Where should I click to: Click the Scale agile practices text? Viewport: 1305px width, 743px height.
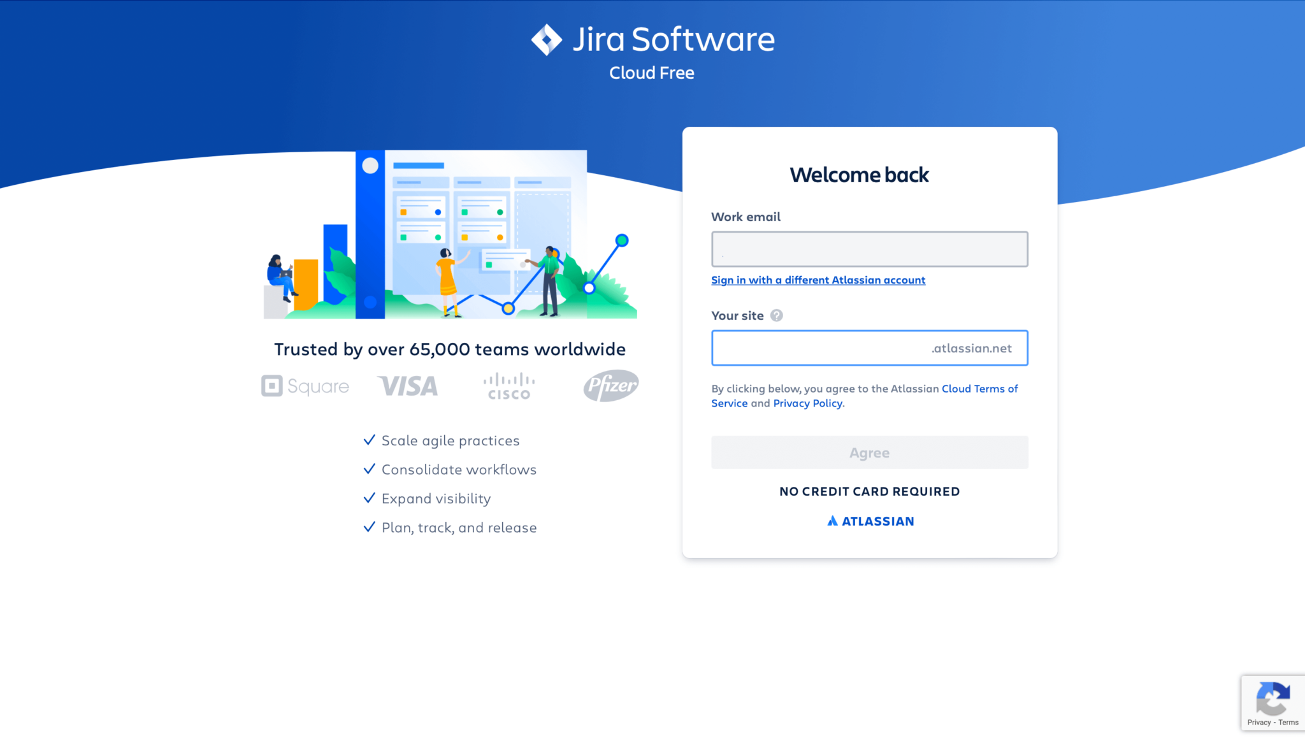(x=451, y=441)
